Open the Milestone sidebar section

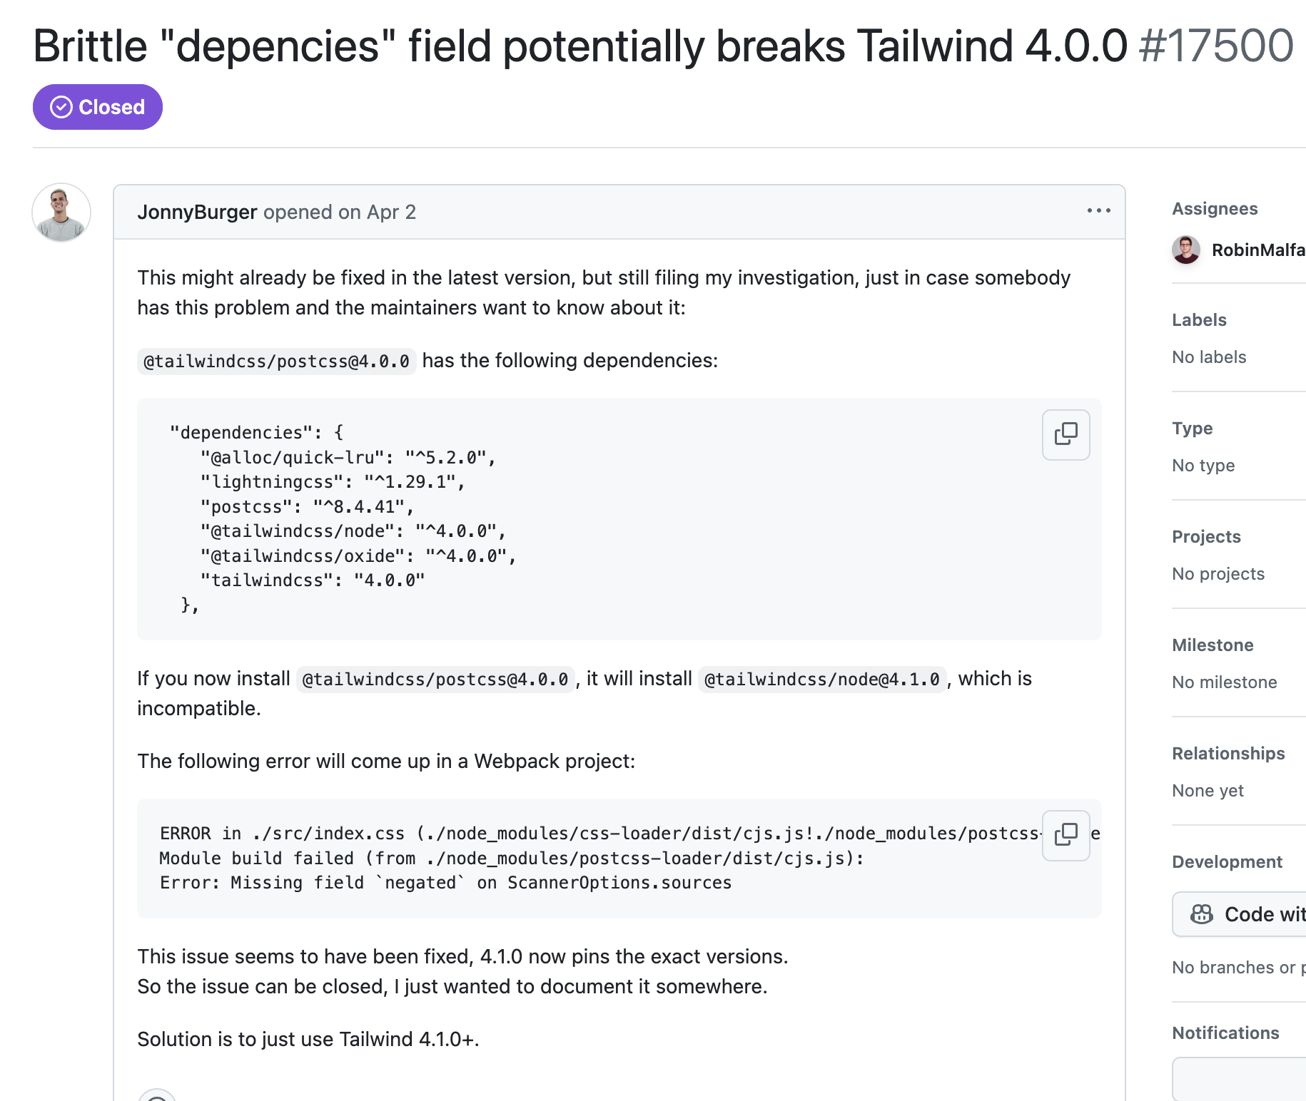(x=1213, y=645)
